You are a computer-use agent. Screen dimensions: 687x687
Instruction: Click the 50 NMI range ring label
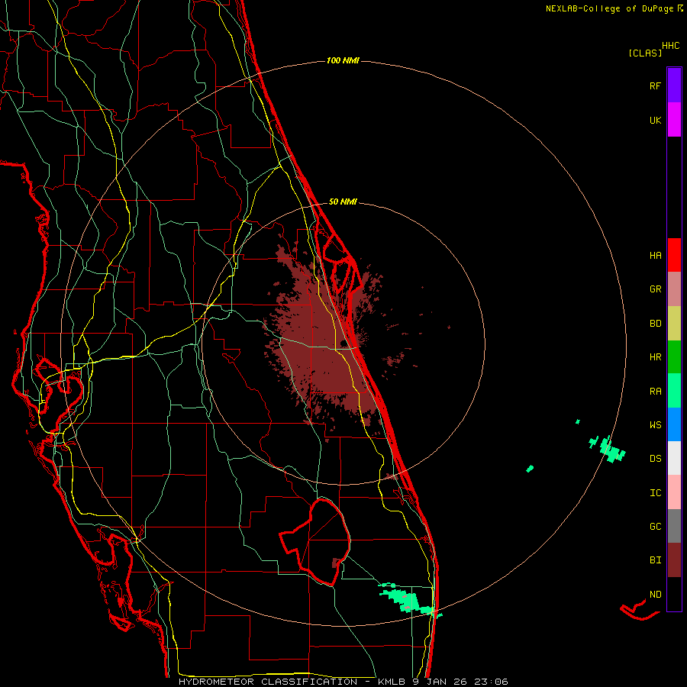[343, 202]
